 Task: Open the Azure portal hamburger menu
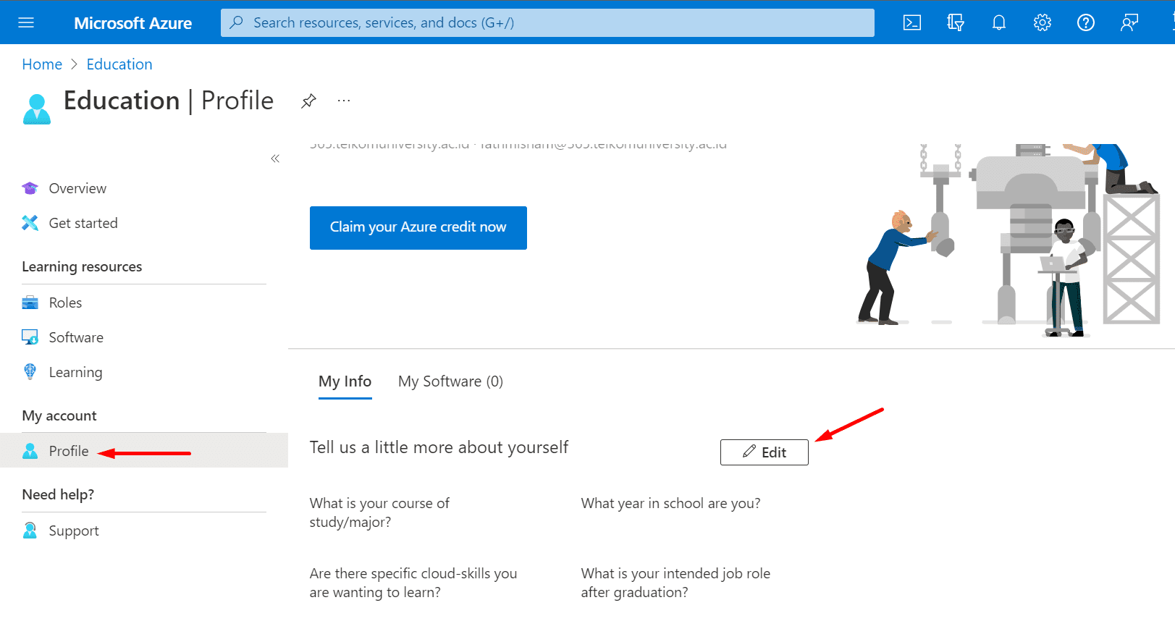point(26,22)
